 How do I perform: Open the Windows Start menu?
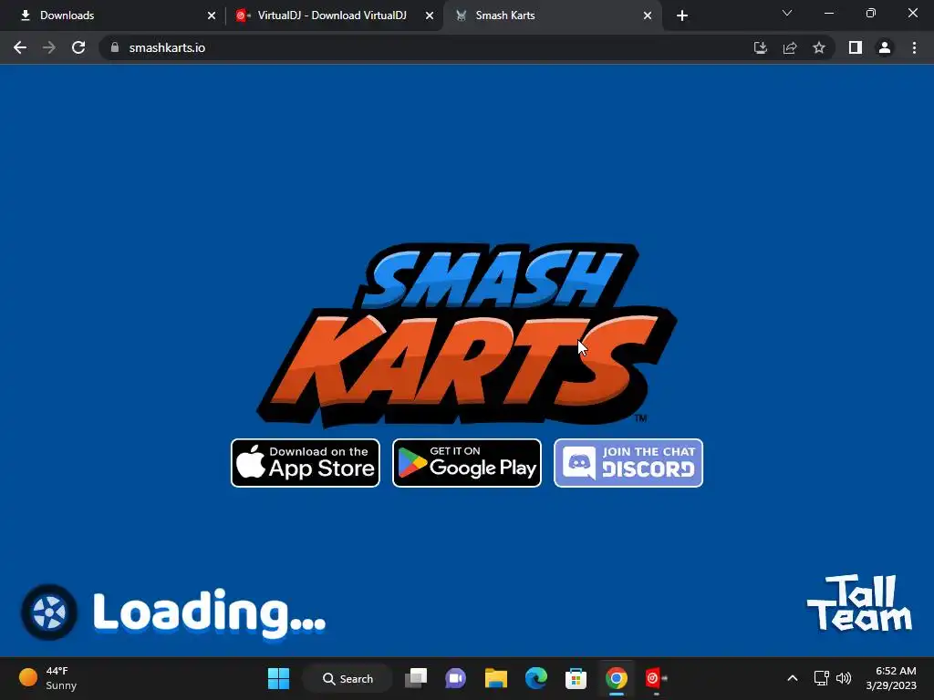(x=278, y=678)
